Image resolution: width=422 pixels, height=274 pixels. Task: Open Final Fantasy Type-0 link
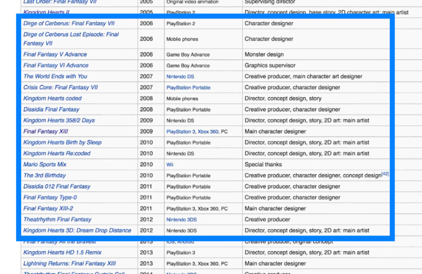50,197
